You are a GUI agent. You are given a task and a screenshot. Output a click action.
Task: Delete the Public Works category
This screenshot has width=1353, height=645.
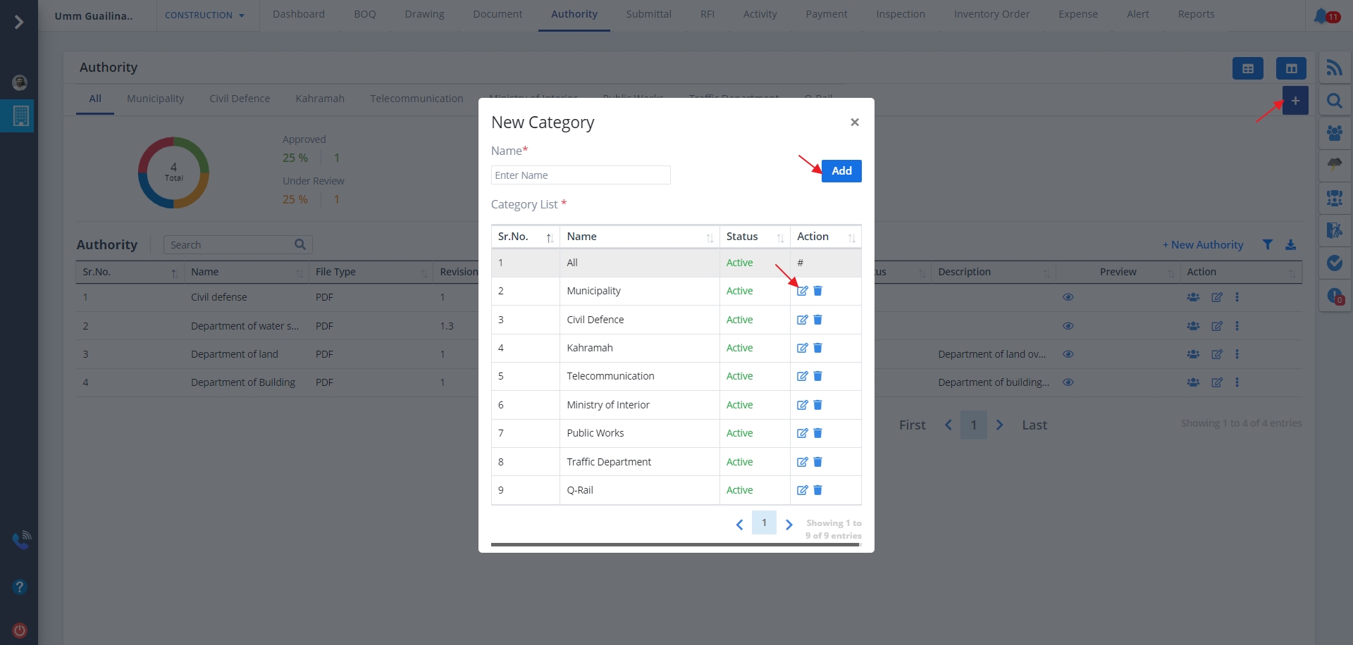pyautogui.click(x=817, y=433)
